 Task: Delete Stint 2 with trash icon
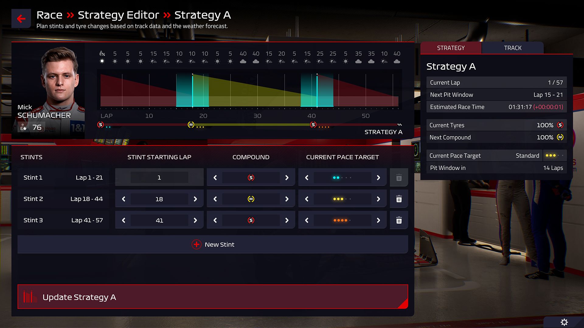[x=399, y=199]
